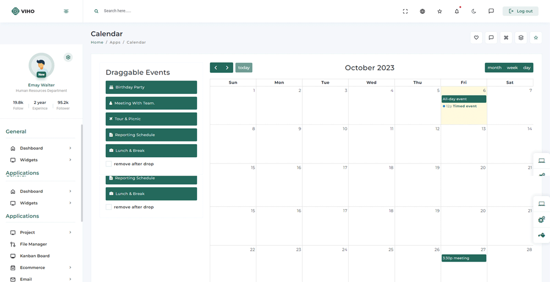Check the first 'remove after drop' checkbox

tap(109, 164)
